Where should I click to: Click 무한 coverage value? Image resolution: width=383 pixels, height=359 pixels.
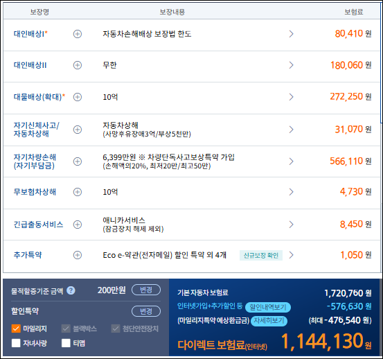109,65
